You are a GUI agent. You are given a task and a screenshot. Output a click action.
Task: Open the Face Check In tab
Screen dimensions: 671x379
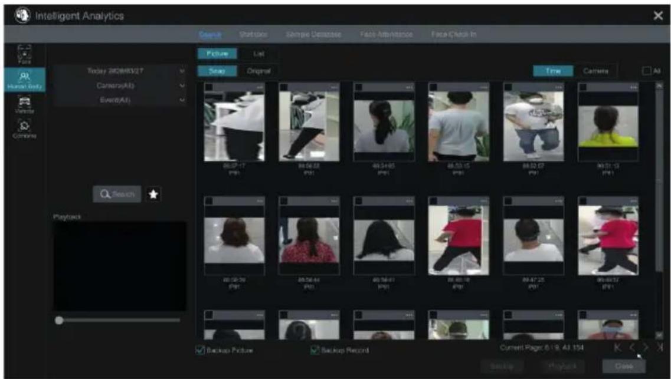click(454, 34)
